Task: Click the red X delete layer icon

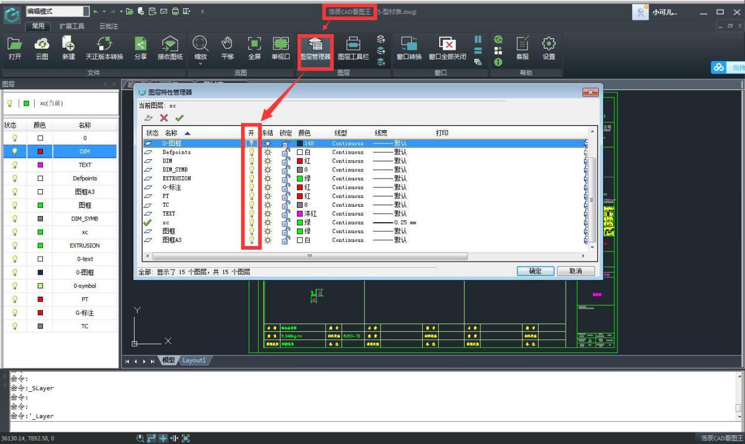Action: [x=164, y=117]
